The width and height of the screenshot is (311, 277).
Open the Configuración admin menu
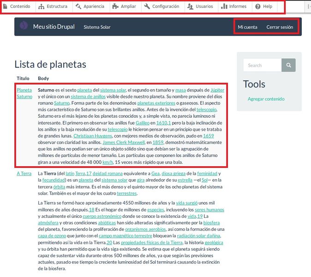click(161, 6)
